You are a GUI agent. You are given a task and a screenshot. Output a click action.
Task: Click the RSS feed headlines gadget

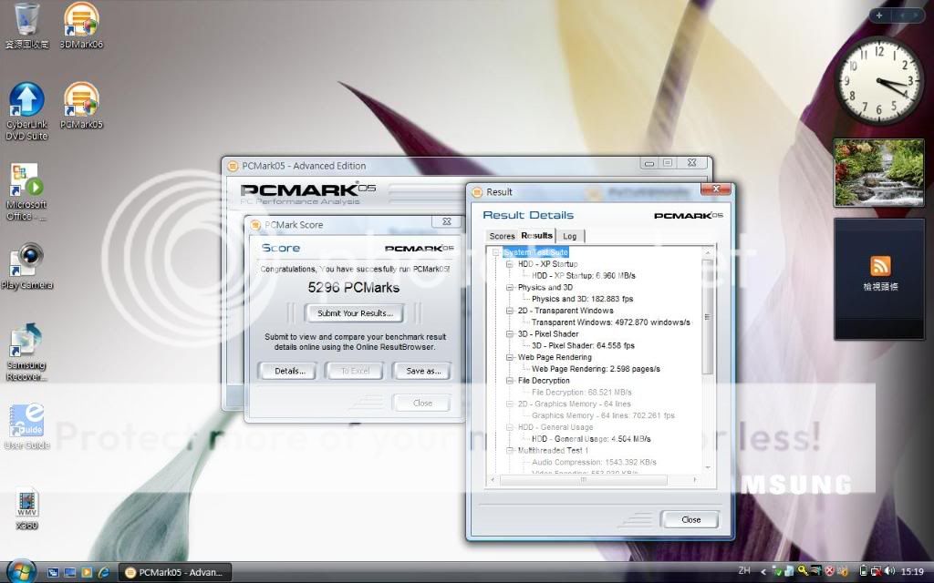tap(879, 279)
